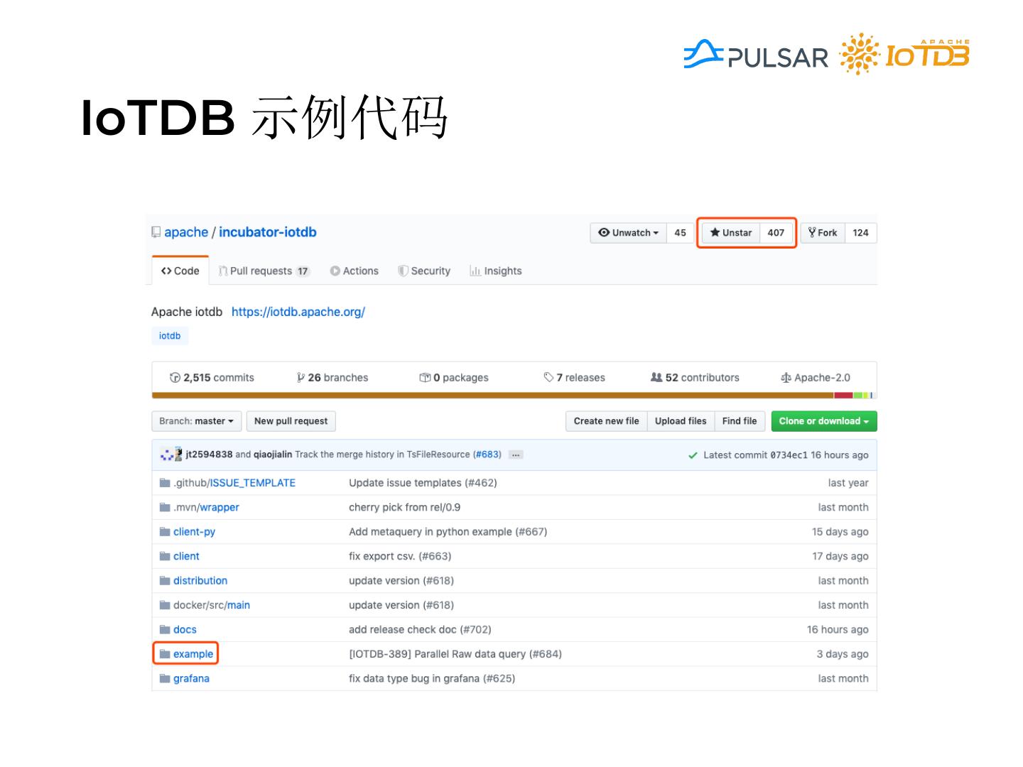1023x767 pixels.
Task: Click the repository book icon beside apache
Action: click(x=156, y=232)
